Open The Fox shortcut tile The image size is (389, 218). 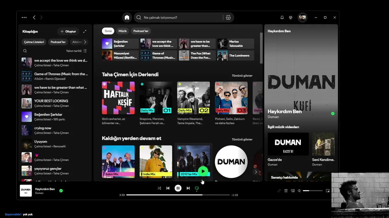click(197, 55)
